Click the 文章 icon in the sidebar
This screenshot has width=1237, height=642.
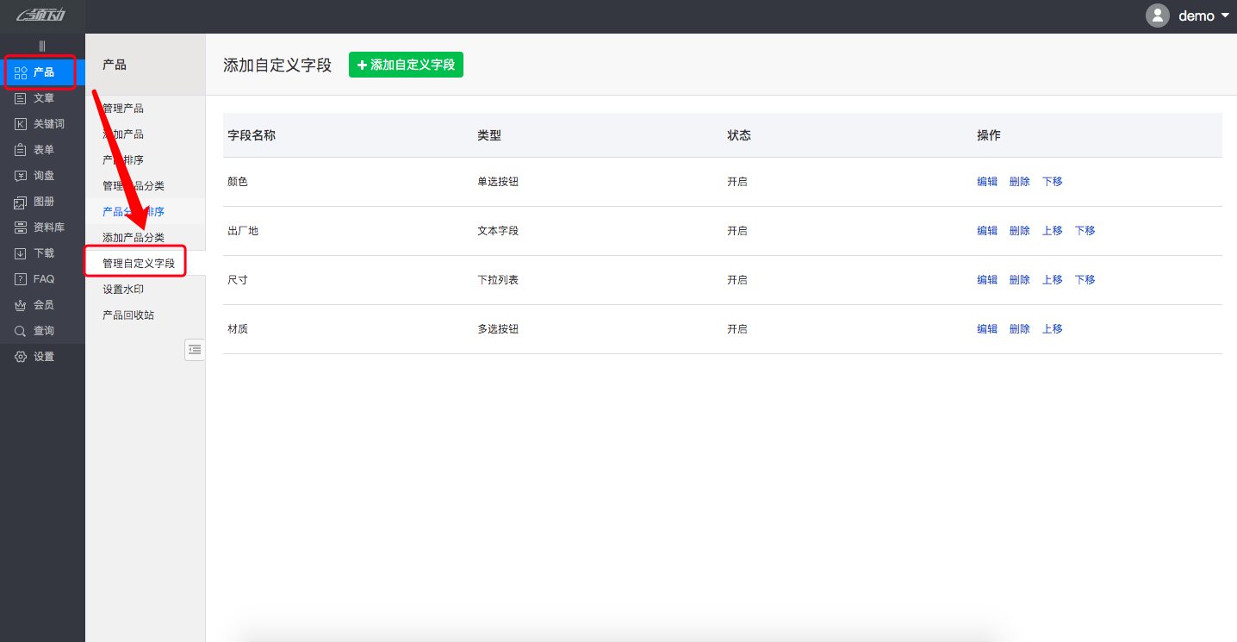(x=21, y=98)
